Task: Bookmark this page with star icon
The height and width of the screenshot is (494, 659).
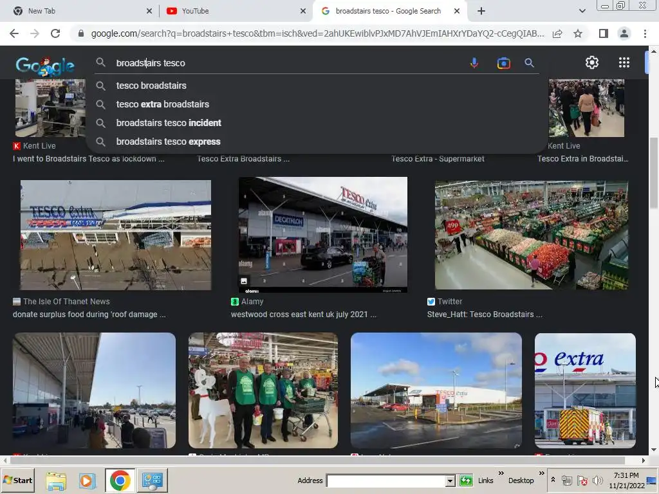Action: coord(578,33)
